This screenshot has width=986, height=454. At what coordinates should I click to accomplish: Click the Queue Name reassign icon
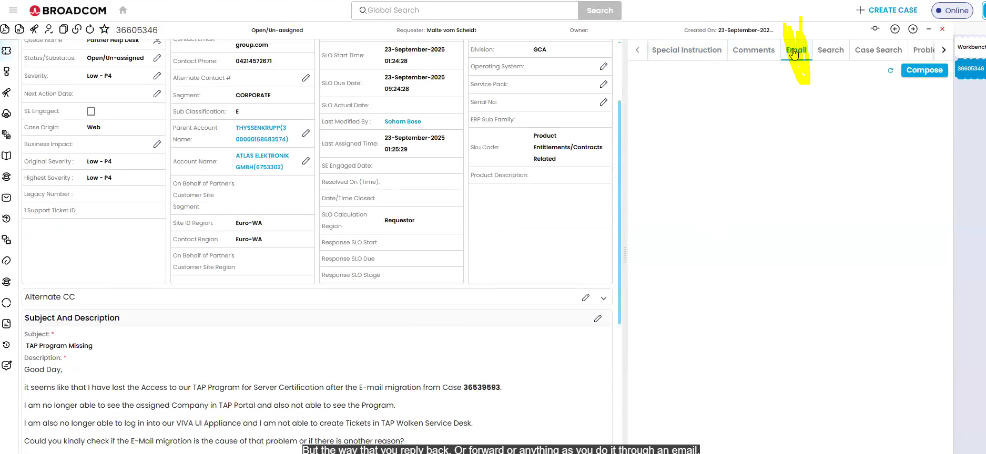[157, 40]
